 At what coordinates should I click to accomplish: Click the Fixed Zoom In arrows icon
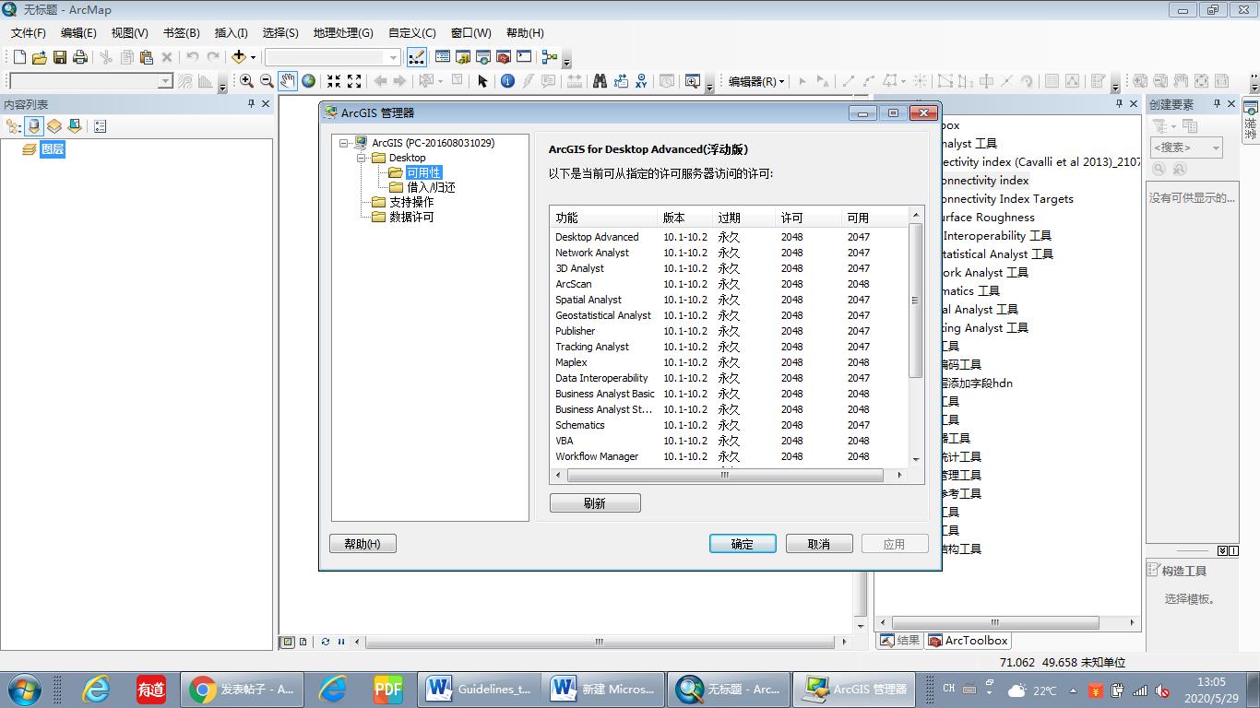(x=334, y=81)
